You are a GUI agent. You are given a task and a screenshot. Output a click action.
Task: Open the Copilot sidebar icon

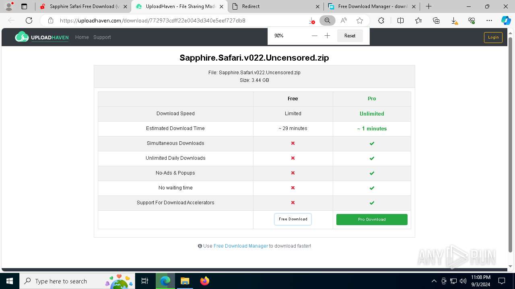[506, 20]
